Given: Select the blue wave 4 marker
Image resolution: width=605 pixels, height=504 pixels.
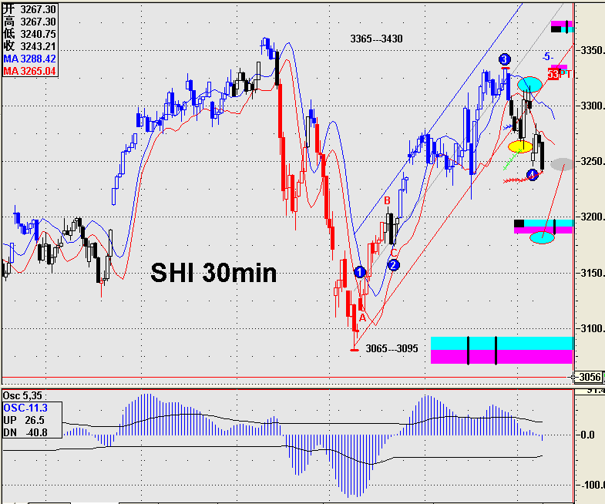Looking at the screenshot, I should click(x=533, y=175).
